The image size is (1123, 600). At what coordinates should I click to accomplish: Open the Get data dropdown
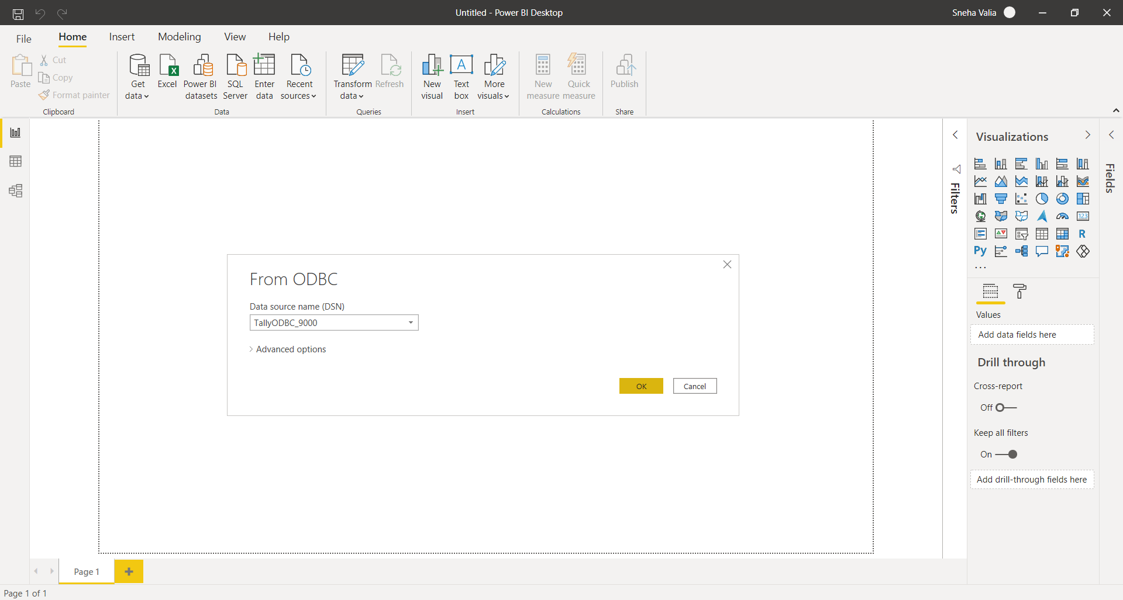[138, 77]
